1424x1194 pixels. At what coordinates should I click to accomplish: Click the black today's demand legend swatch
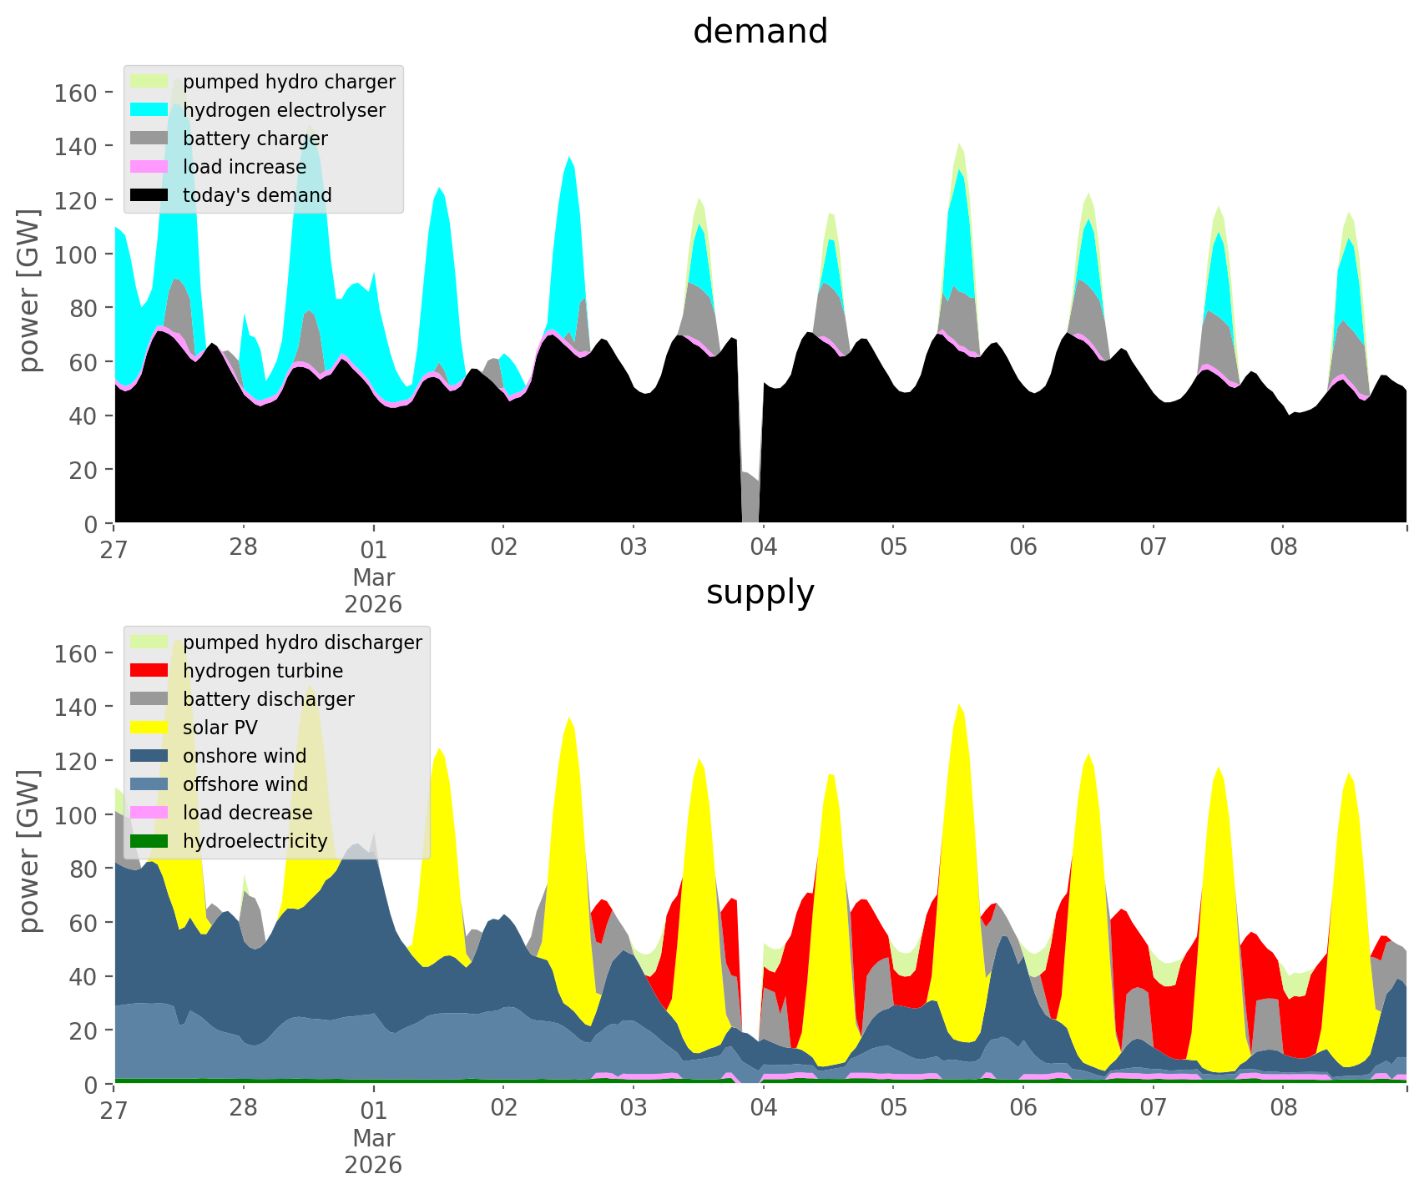(x=150, y=195)
